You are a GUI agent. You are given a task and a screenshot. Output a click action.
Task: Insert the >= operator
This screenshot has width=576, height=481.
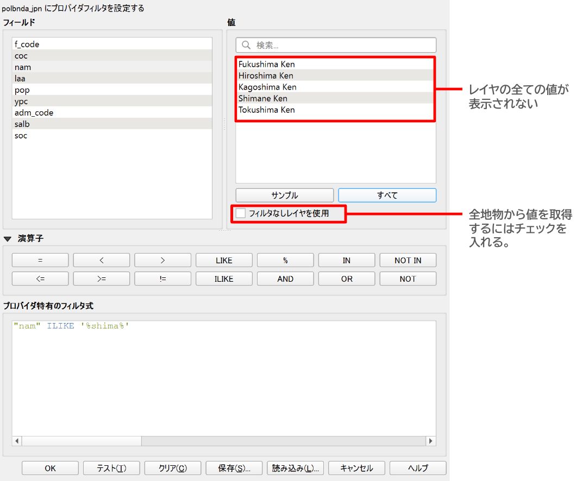point(102,279)
